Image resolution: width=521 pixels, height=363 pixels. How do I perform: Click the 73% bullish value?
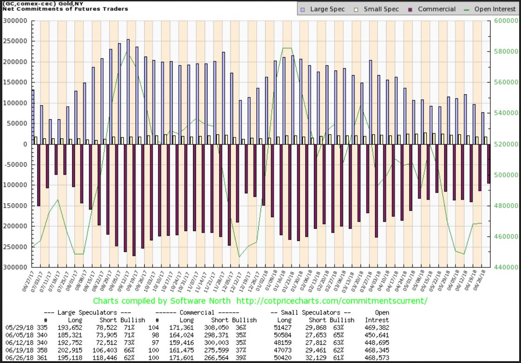(x=129, y=343)
